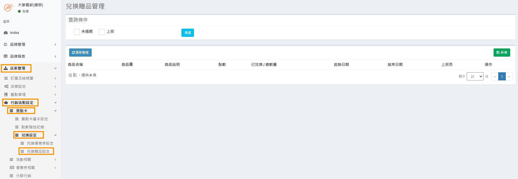Go to 集點卡基本設定 in the sidebar
The width and height of the screenshot is (518, 179).
(34, 119)
